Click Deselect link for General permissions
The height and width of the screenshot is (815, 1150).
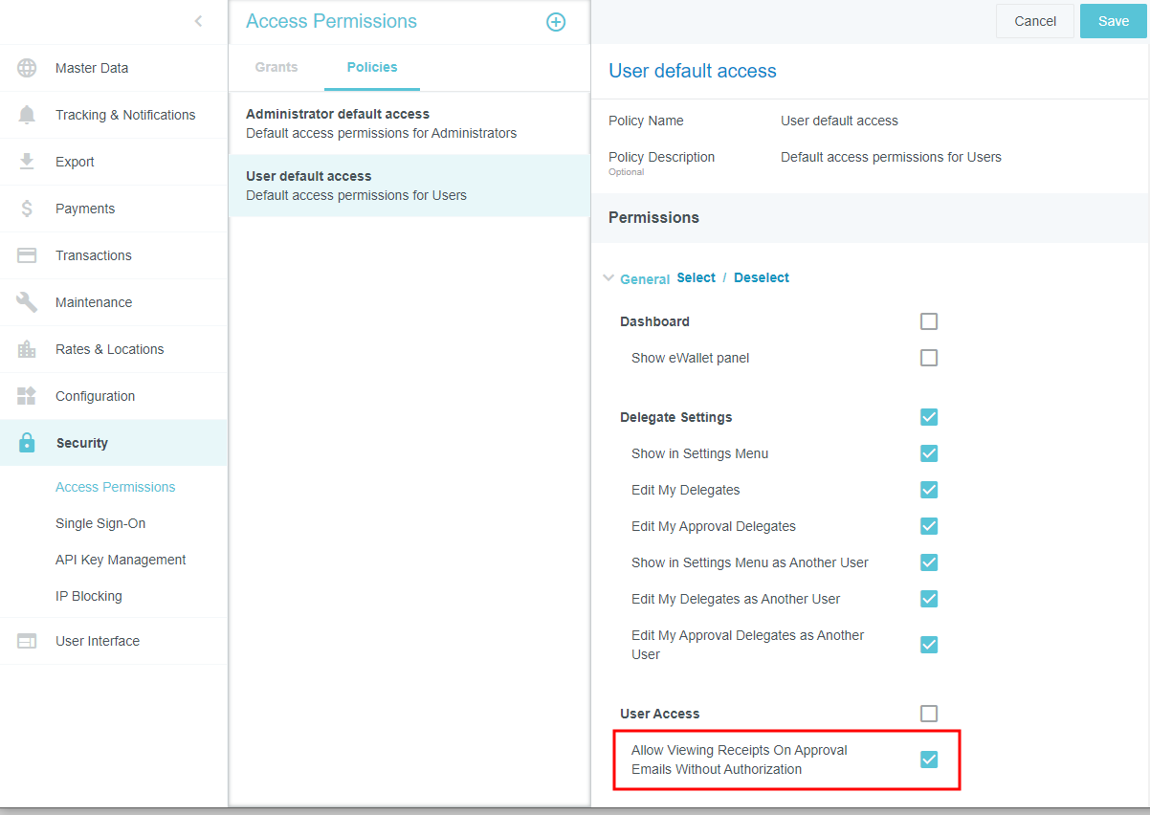pyautogui.click(x=761, y=277)
